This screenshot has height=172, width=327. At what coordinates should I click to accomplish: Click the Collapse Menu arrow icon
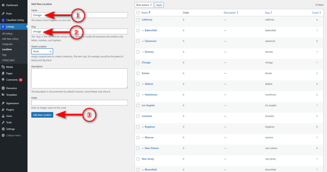[x=3, y=136]
